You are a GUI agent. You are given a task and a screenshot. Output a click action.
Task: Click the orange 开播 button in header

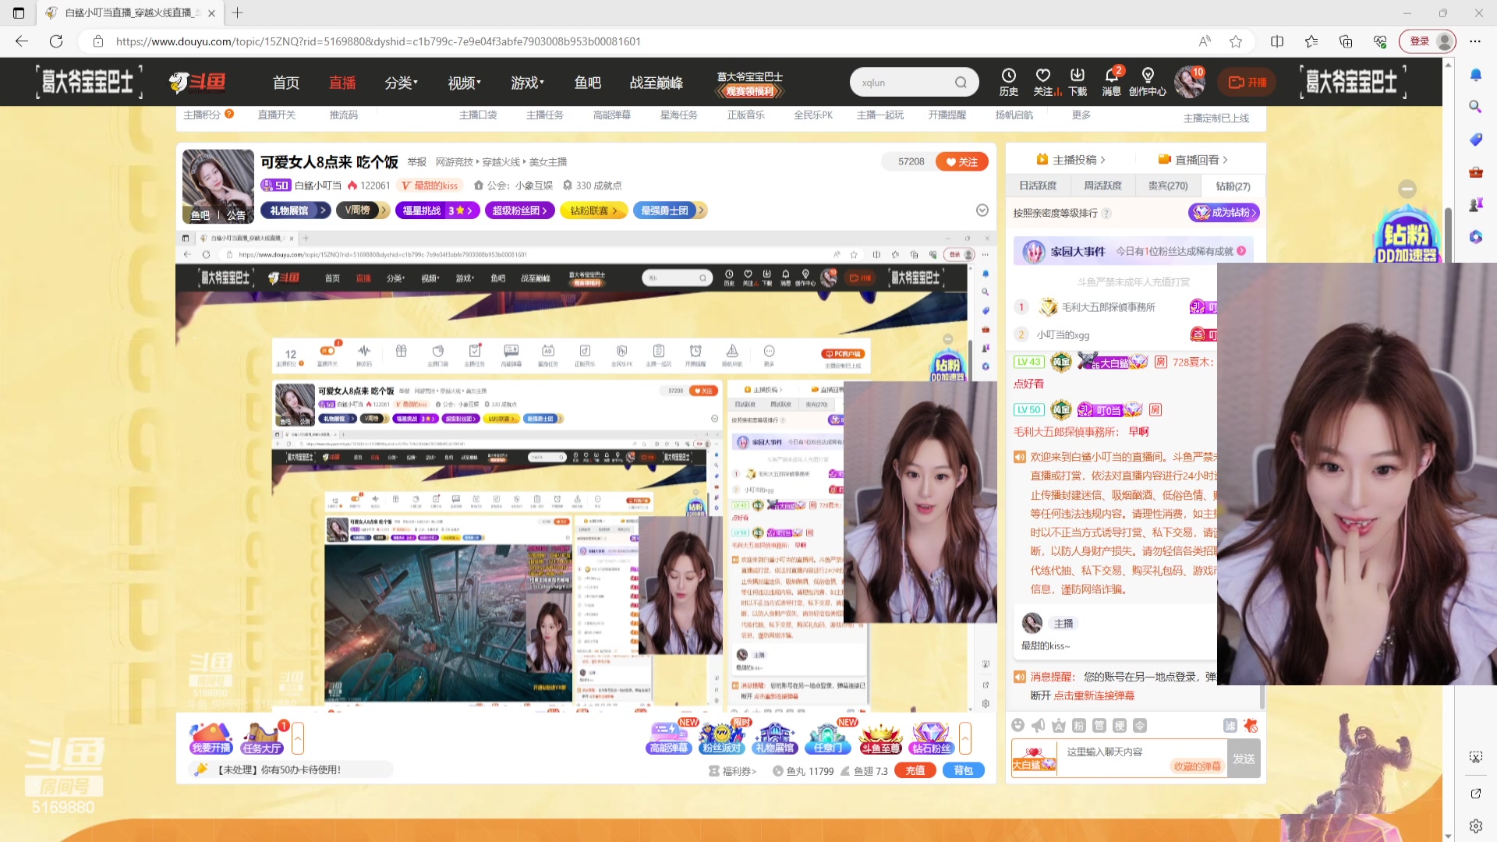coord(1247,82)
